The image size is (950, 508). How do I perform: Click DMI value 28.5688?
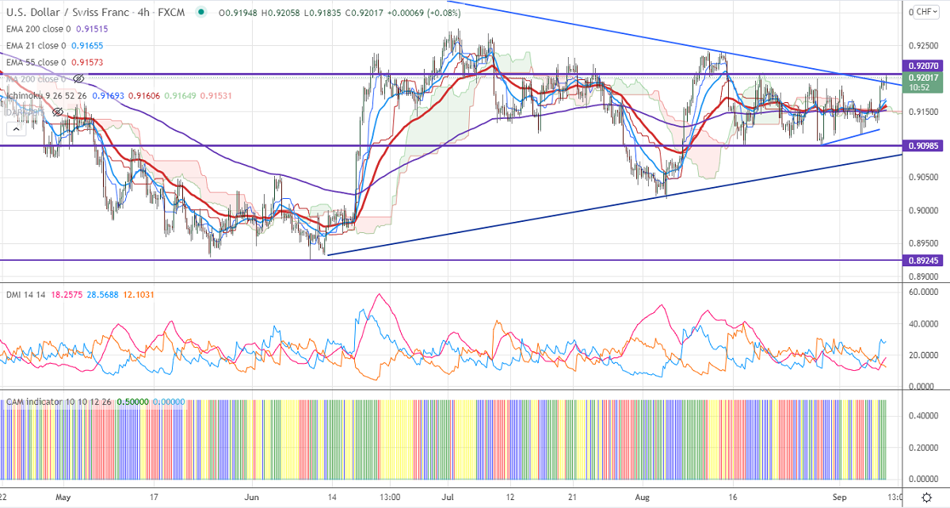pyautogui.click(x=101, y=295)
